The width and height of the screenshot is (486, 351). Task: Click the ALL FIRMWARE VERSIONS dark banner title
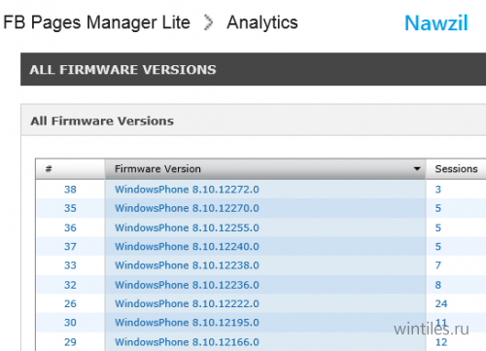click(x=122, y=70)
